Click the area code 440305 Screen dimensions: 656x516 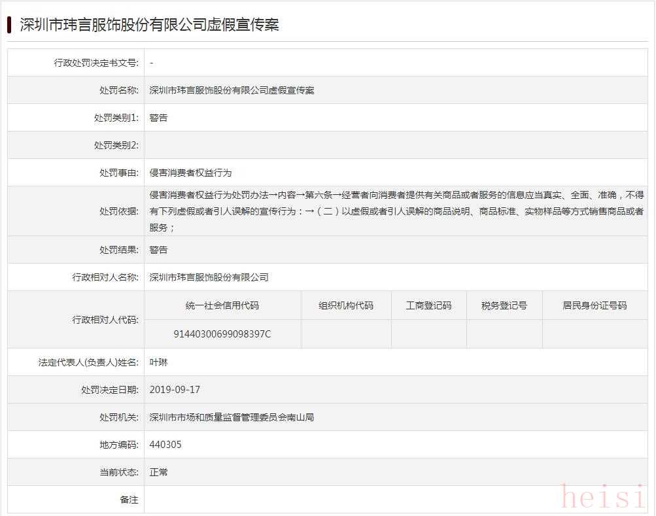165,445
